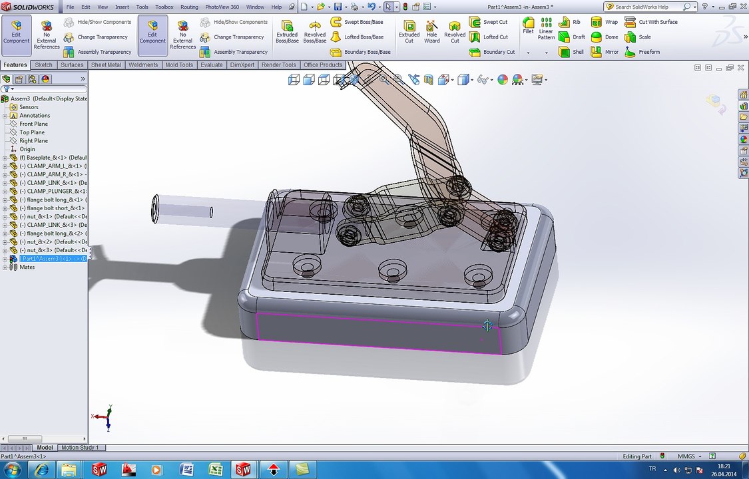Select the Lofted Cut tool
Image resolution: width=749 pixels, height=479 pixels.
(x=488, y=37)
